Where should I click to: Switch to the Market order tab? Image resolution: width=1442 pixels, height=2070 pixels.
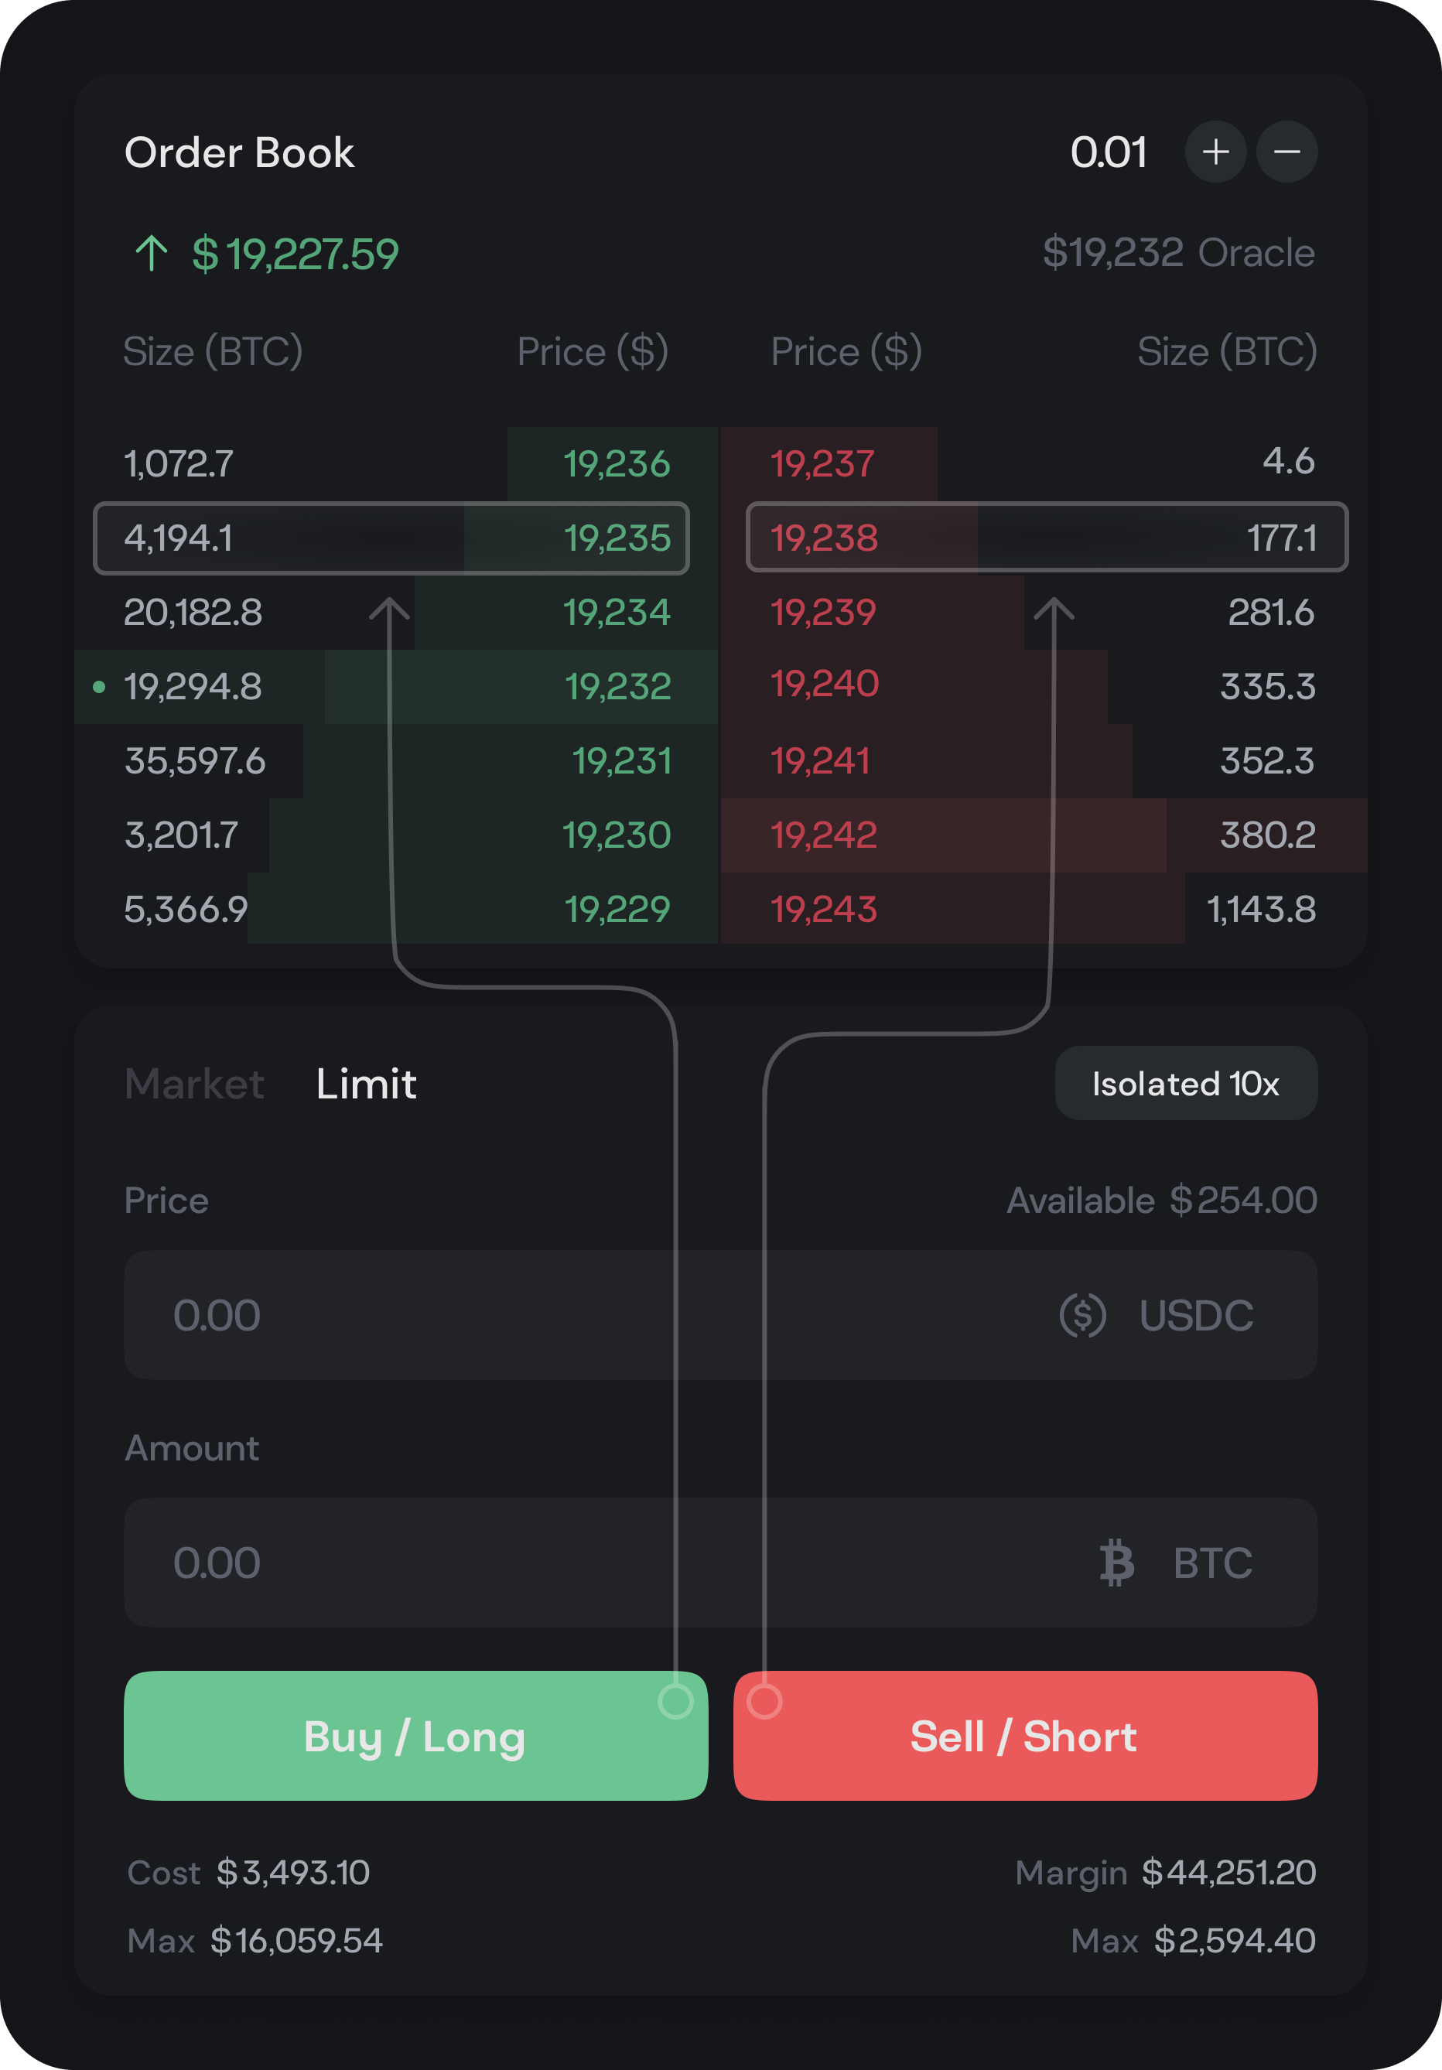point(194,1084)
